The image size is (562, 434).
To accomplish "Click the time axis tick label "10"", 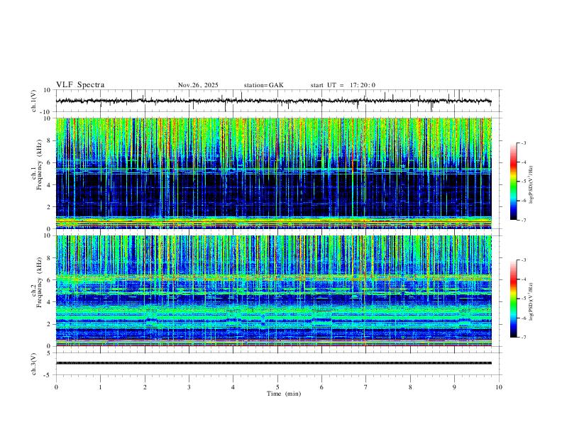I will pyautogui.click(x=499, y=387).
